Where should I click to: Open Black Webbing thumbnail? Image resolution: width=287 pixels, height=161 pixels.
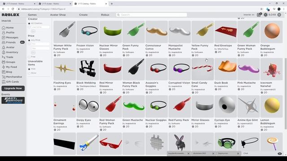click(88, 69)
